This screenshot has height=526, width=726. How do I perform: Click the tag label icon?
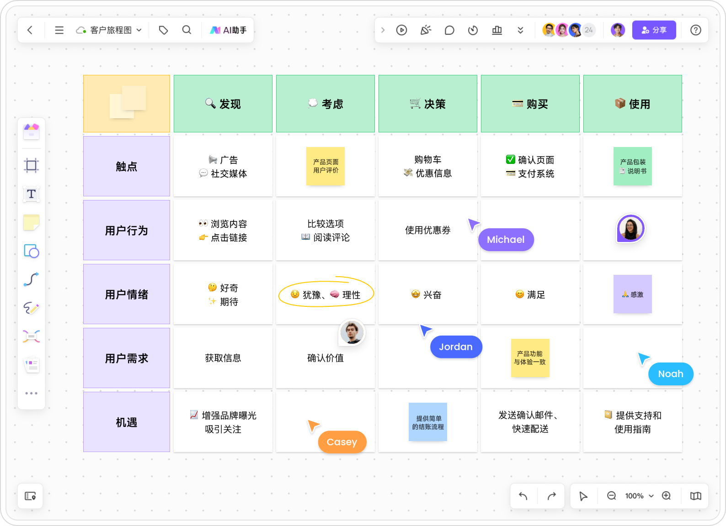(163, 30)
